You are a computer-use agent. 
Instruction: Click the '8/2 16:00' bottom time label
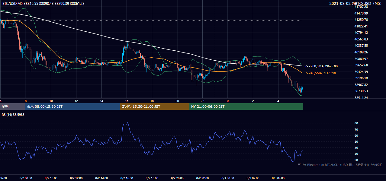coord(127,178)
